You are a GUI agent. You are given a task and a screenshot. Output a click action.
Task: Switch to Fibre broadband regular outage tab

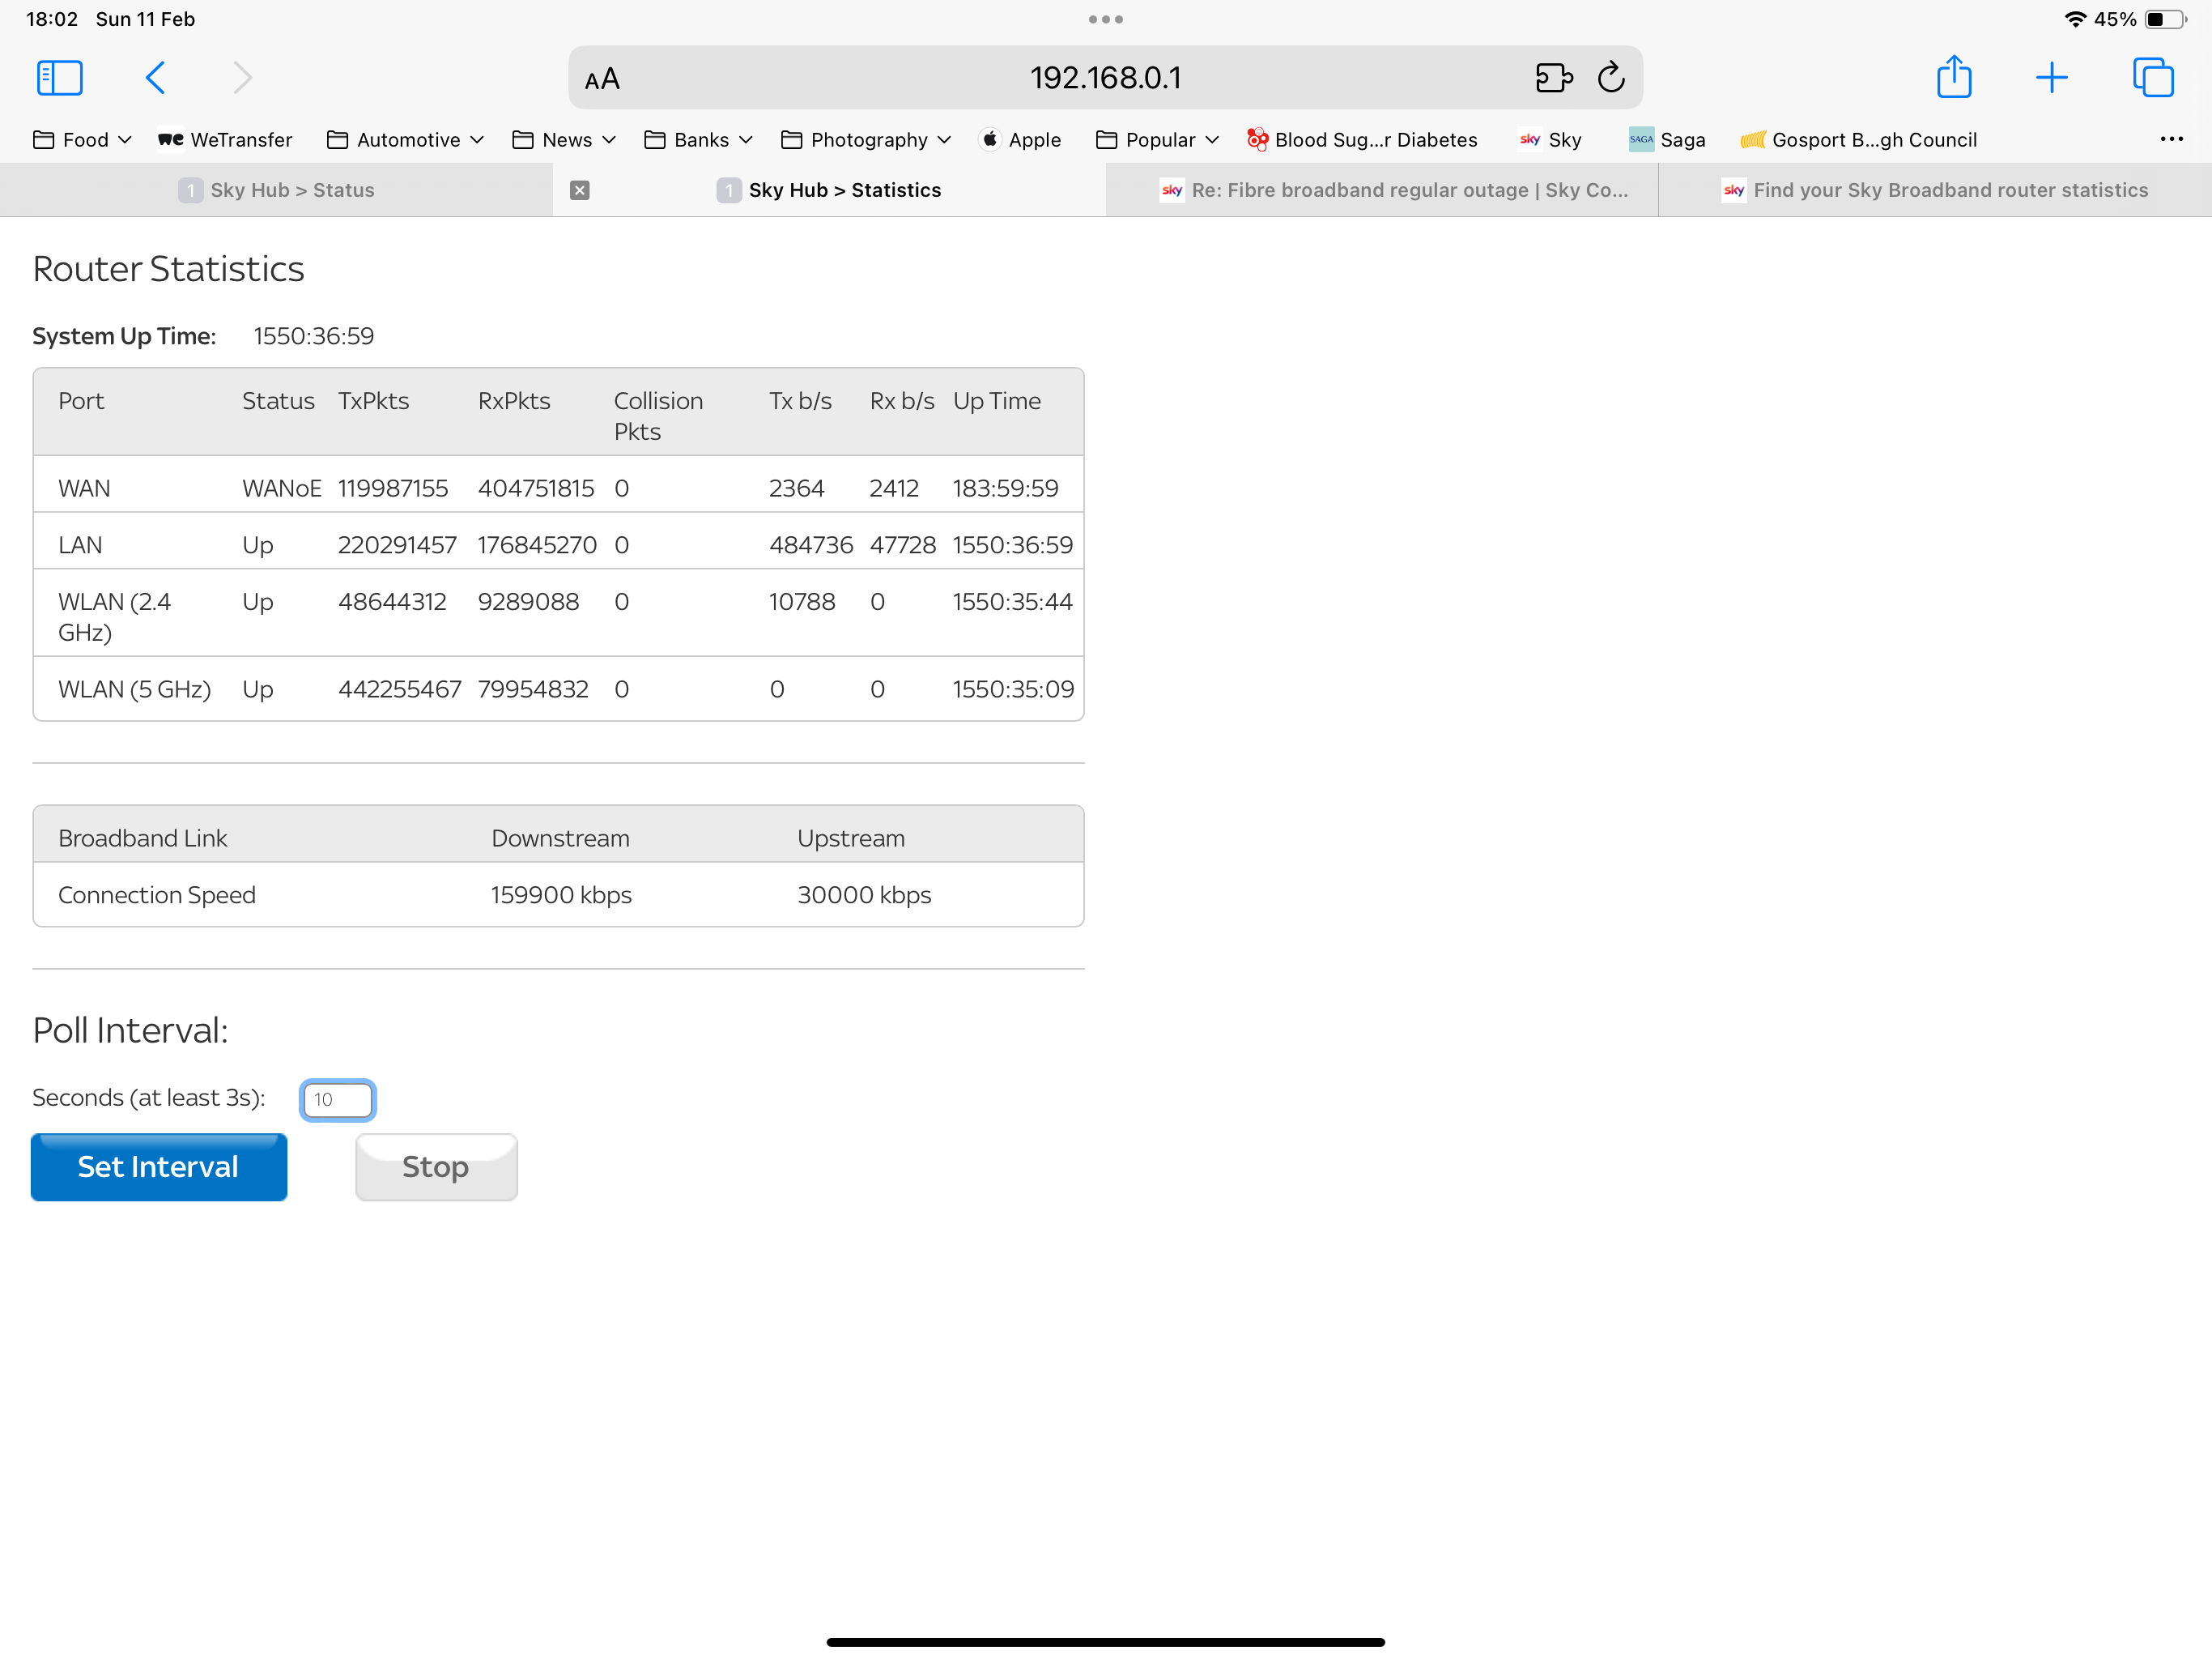coord(1394,190)
